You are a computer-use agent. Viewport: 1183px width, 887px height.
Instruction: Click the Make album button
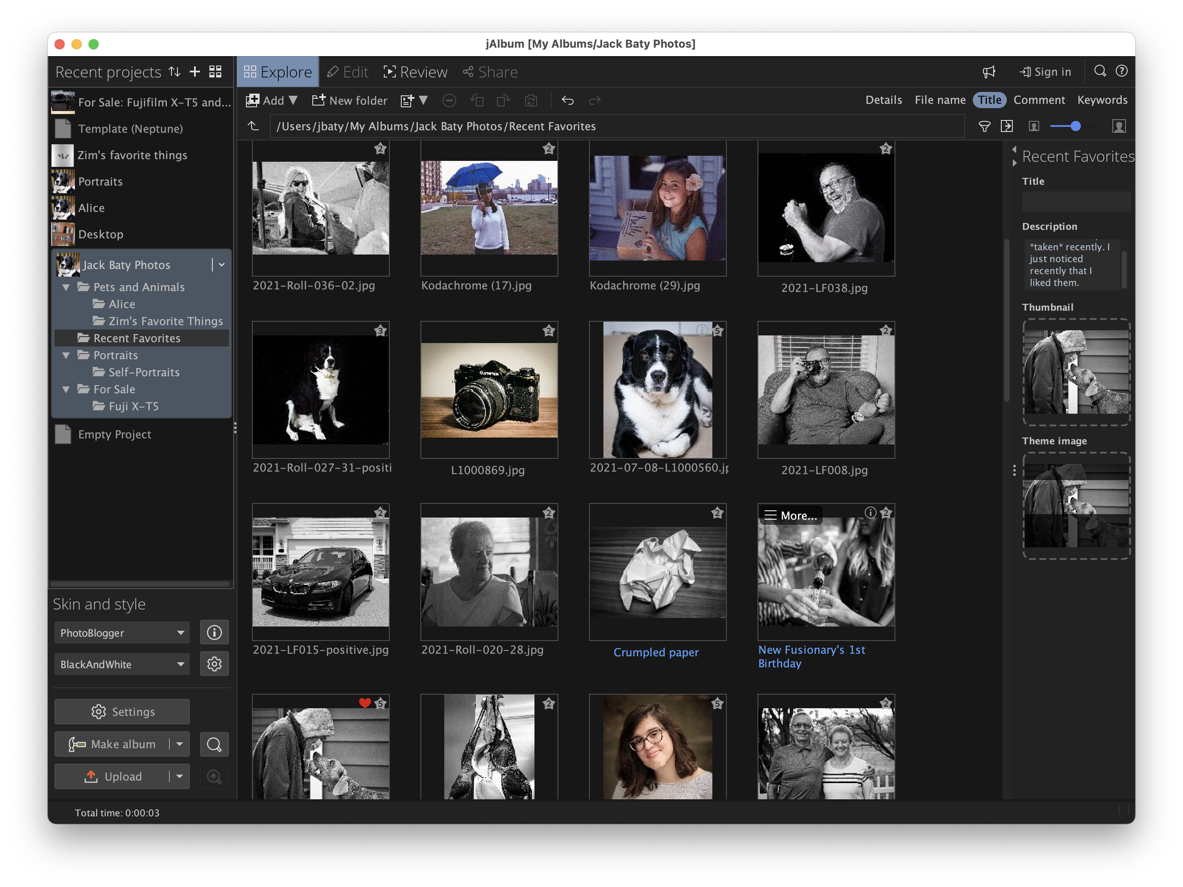(112, 744)
